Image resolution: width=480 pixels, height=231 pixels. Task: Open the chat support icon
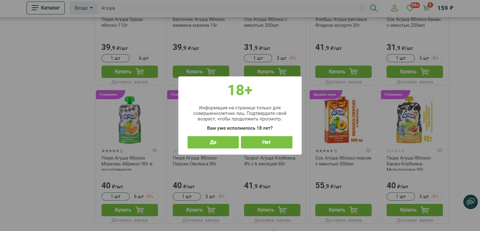470,202
